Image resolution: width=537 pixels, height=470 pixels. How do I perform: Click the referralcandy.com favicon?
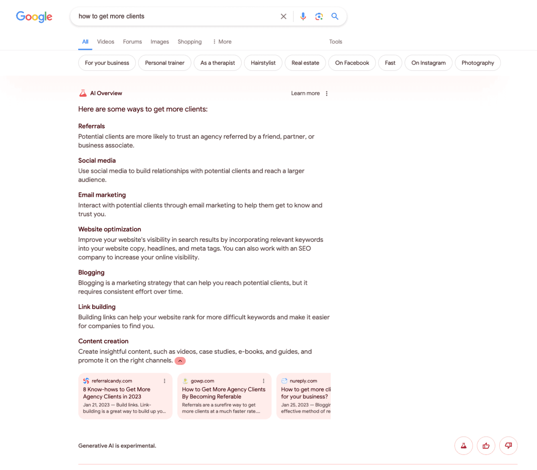[x=86, y=381]
